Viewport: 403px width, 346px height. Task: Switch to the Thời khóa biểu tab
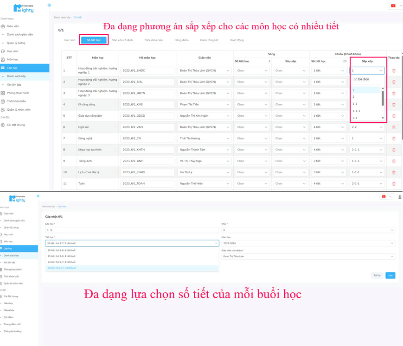click(x=154, y=40)
